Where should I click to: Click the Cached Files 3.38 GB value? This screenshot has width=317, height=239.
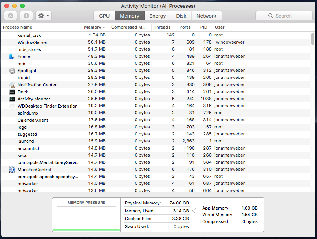[x=181, y=219]
